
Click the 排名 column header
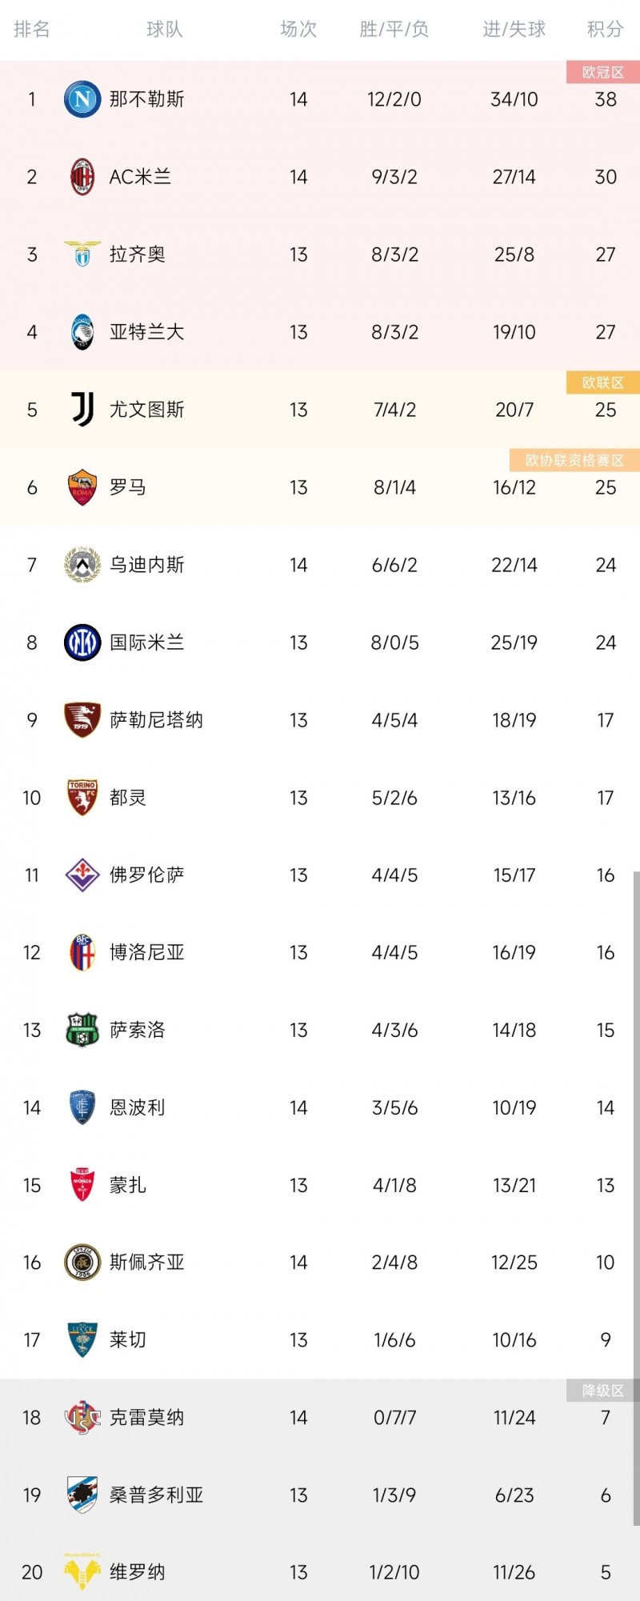(x=32, y=30)
